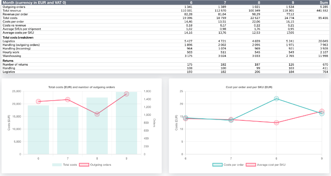
Task: Toggle Average cost per SKU legend swatch
Action: [x=251, y=165]
